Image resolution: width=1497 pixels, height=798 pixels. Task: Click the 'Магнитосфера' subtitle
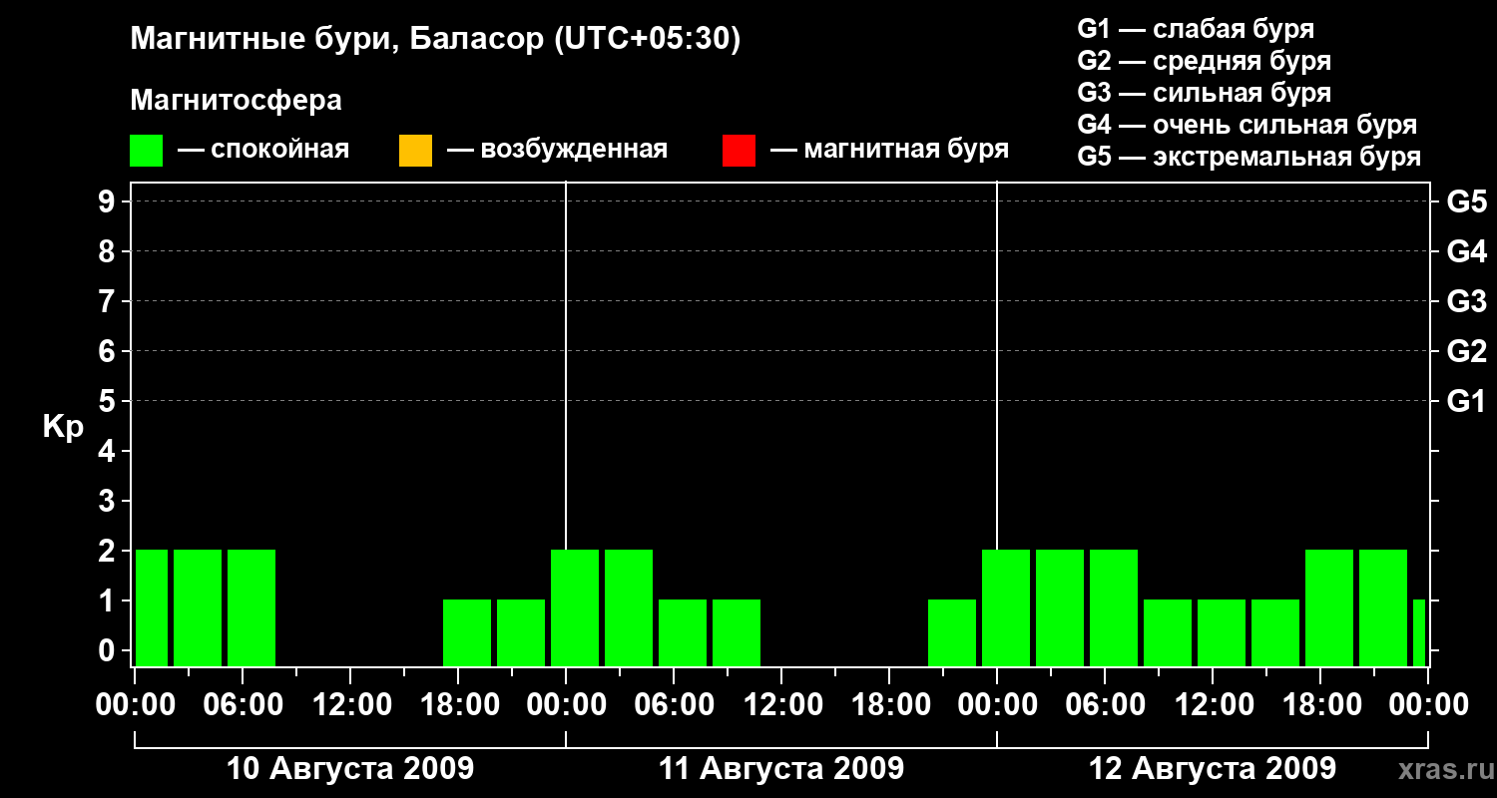pyautogui.click(x=236, y=101)
